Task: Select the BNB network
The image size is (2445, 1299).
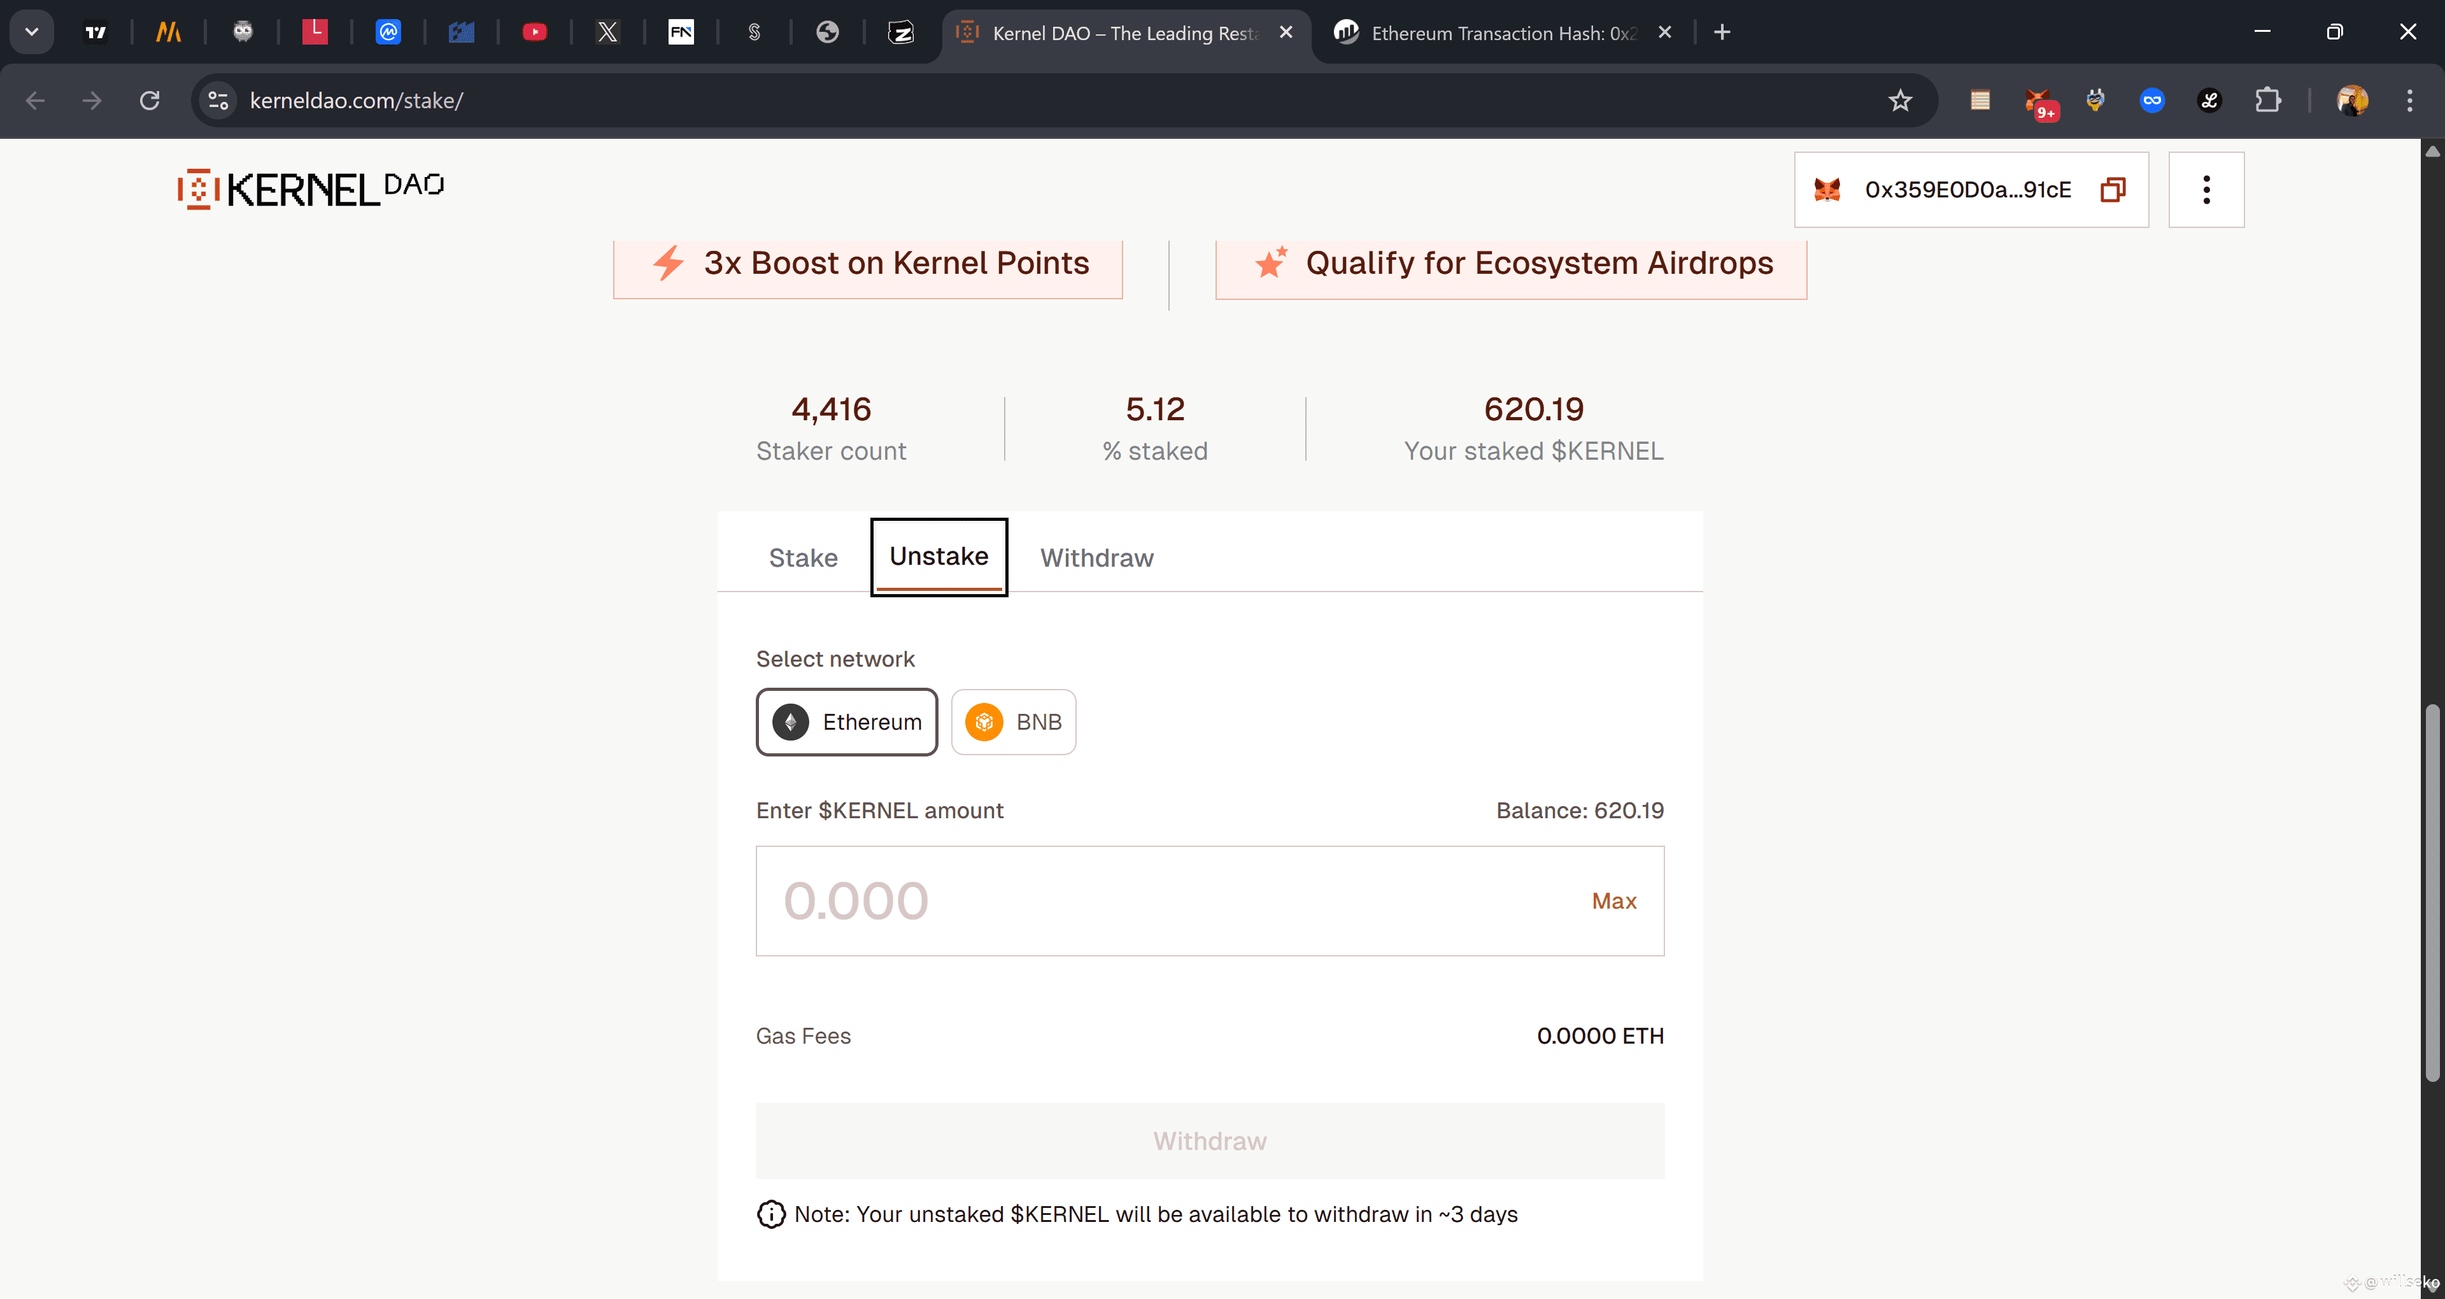Action: coord(1013,721)
